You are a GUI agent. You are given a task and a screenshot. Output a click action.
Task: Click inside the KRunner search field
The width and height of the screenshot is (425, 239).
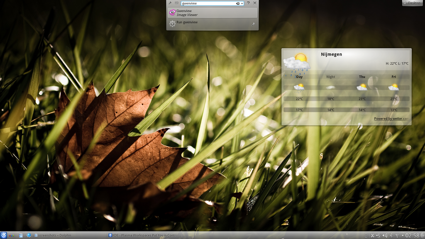pos(208,3)
